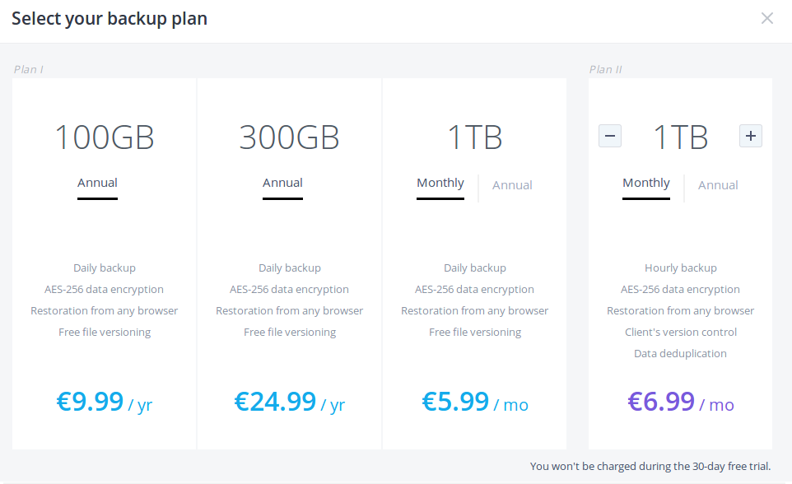Viewport: 792px width, 484px height.
Task: Click the 30-day free trial notice
Action: click(650, 466)
